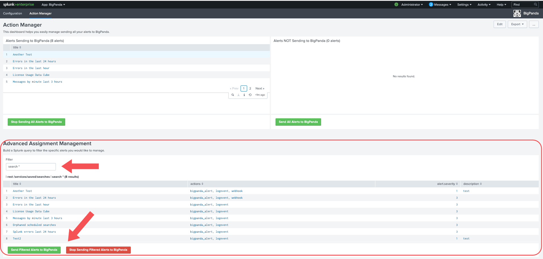Click the export results download icon
This screenshot has height=259, width=543.
(x=238, y=95)
